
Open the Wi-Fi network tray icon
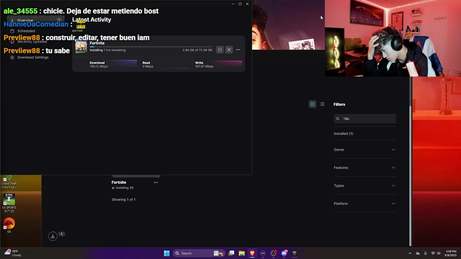433,253
